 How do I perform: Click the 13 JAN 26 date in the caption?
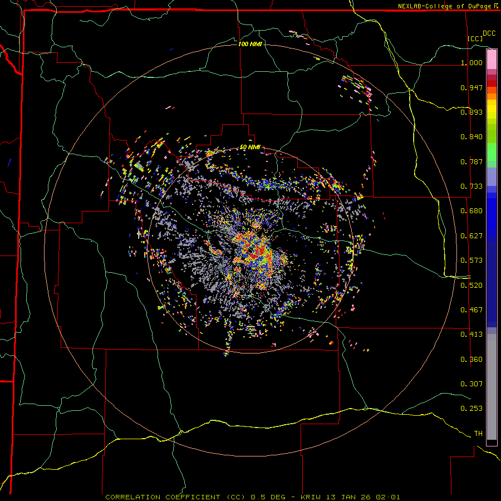click(x=348, y=497)
